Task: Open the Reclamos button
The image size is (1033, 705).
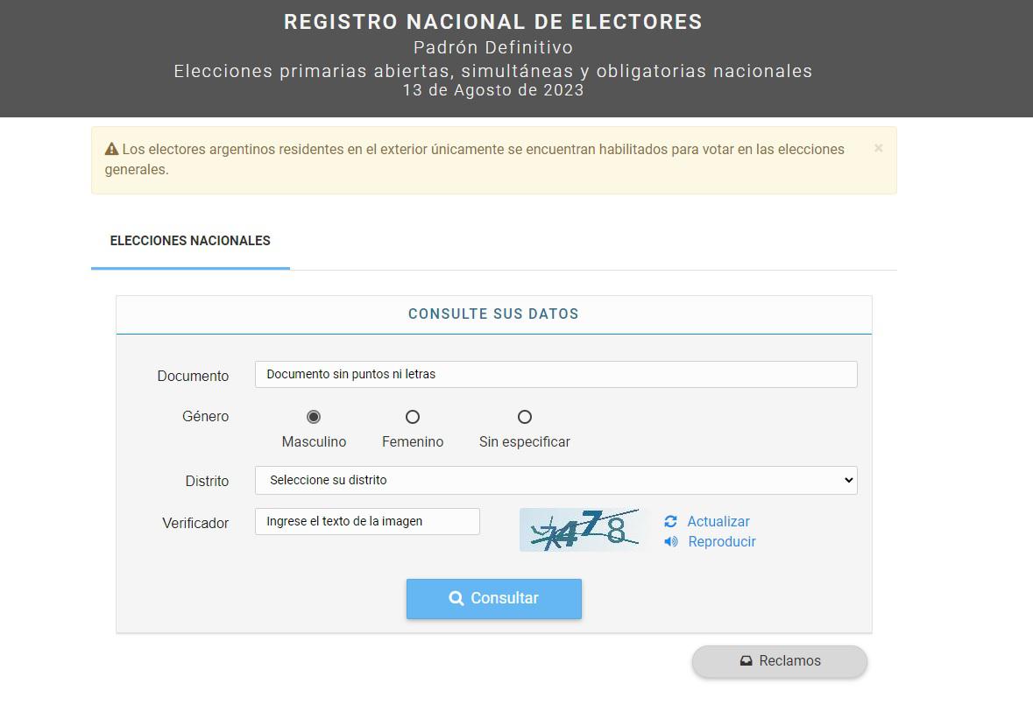Action: 780,661
